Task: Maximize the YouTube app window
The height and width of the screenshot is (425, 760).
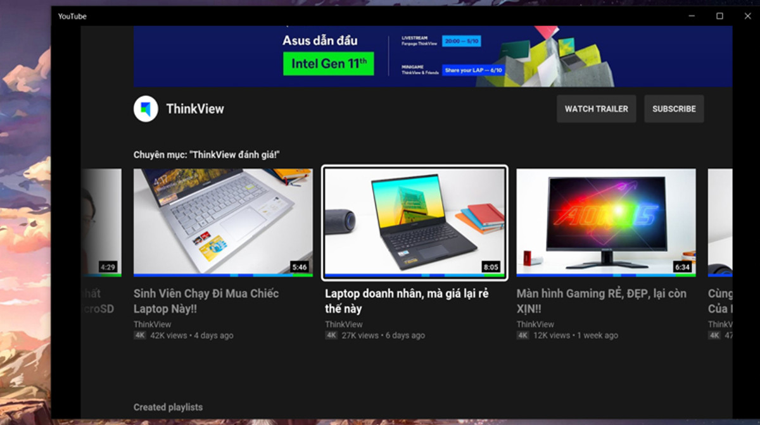Action: pyautogui.click(x=719, y=16)
